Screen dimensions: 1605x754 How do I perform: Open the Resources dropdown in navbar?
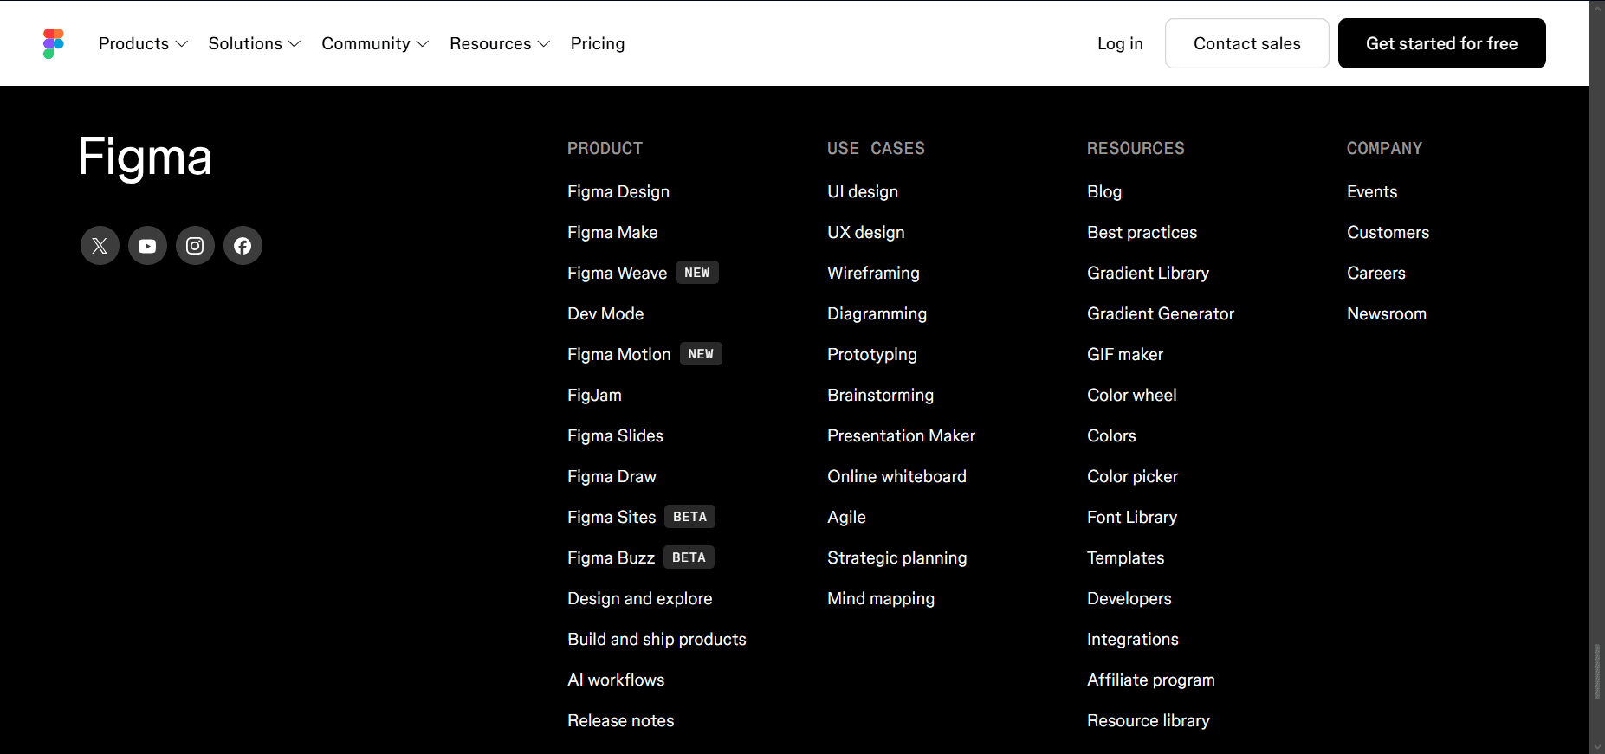[x=500, y=43]
